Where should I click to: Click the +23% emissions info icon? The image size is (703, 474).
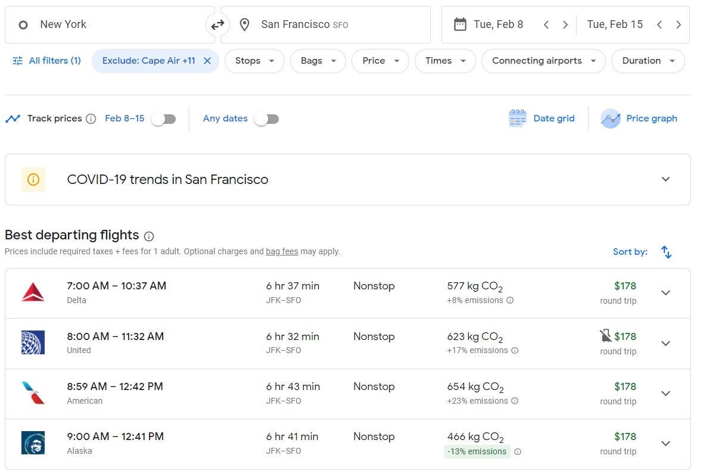pos(515,401)
